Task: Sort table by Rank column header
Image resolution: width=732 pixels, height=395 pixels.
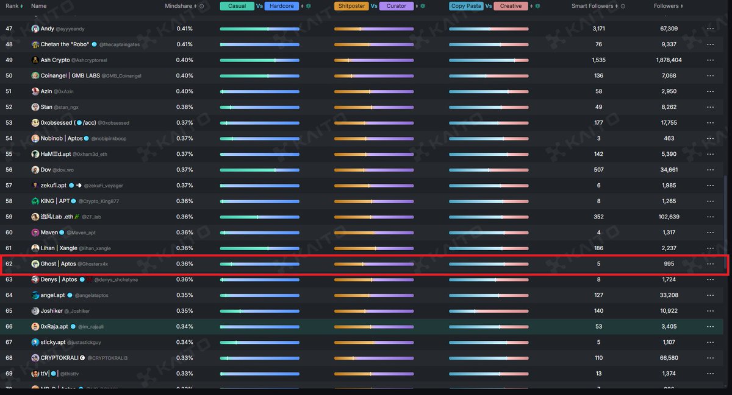Action: (14, 6)
